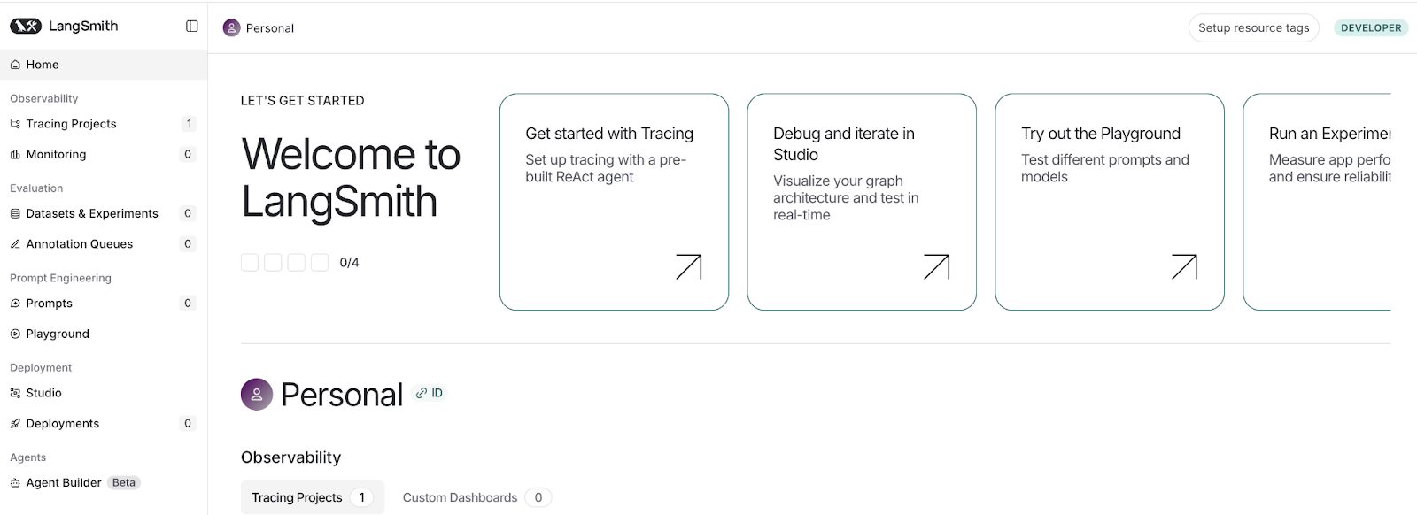Click the Personal workspace avatar in header

231,28
